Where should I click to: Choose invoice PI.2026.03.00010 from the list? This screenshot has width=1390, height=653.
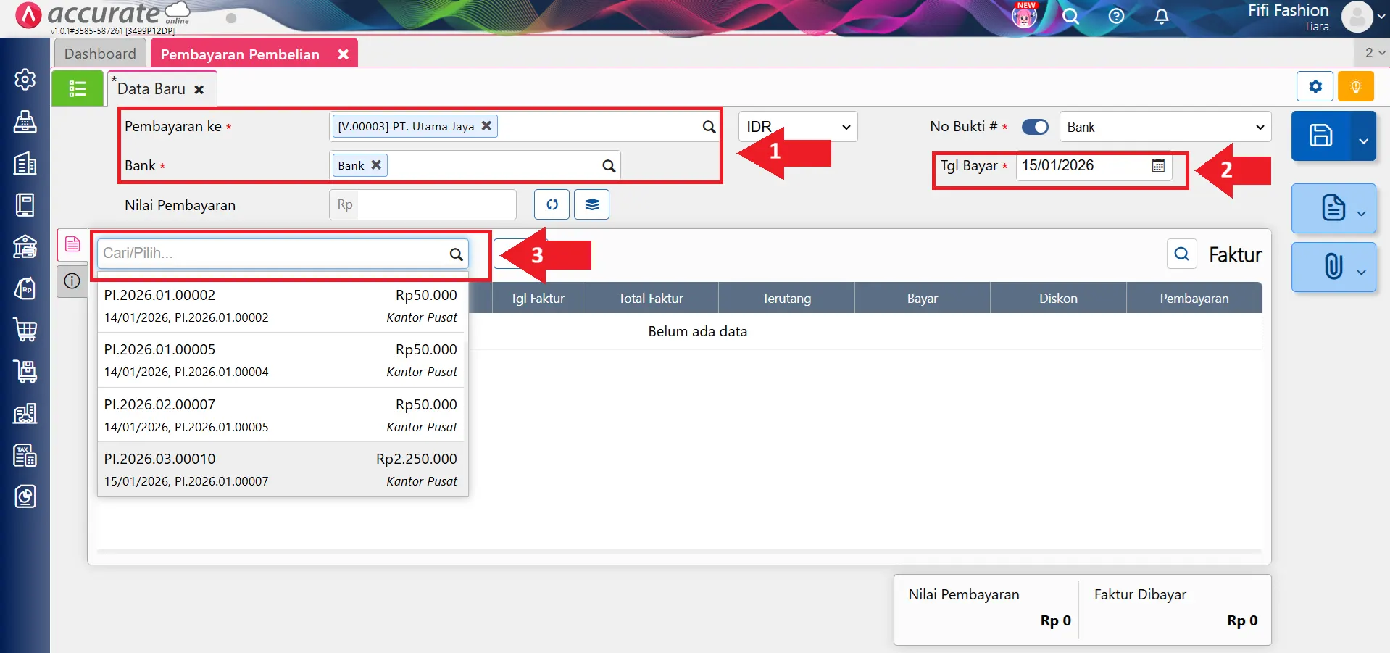point(281,470)
